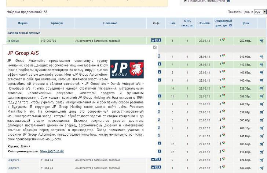Sort by Фирма column header
Screen dimensions: 267x173
23,23
